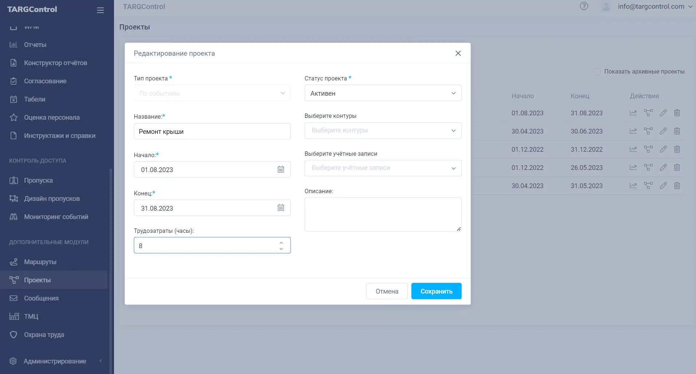Open the help question mark icon

pos(584,6)
